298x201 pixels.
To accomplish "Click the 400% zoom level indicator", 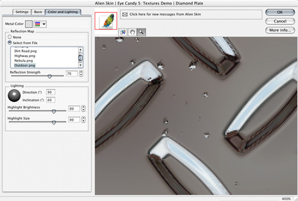I will point(286,199).
